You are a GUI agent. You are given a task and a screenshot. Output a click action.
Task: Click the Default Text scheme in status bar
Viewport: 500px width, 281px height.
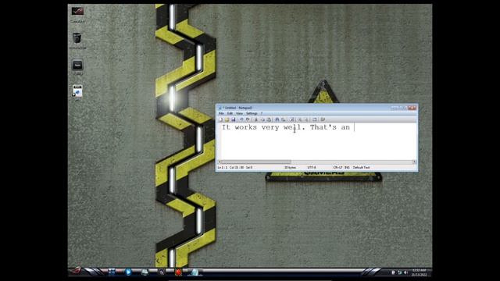pyautogui.click(x=361, y=167)
